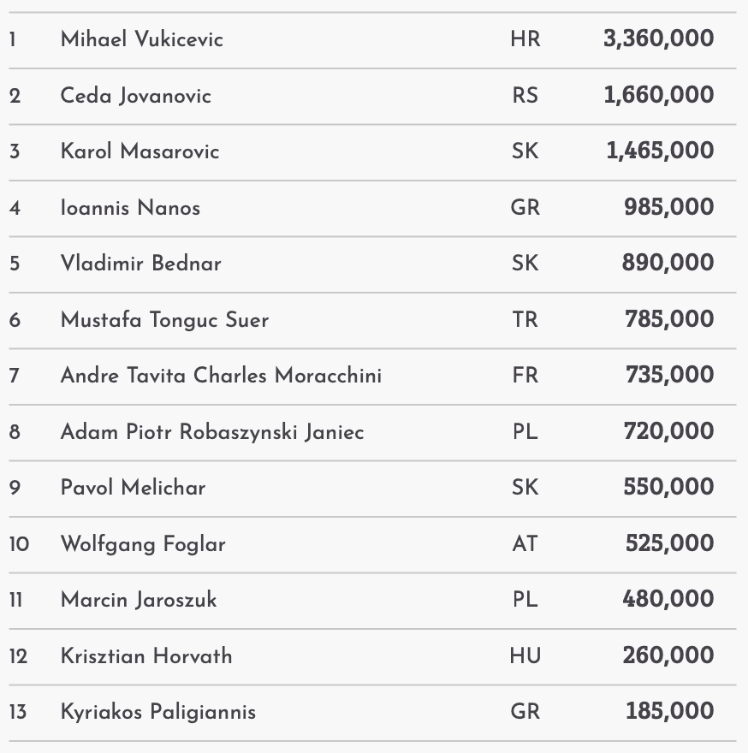The width and height of the screenshot is (748, 753).
Task: Click Wolfgang Foglar's name
Action: pos(143,544)
